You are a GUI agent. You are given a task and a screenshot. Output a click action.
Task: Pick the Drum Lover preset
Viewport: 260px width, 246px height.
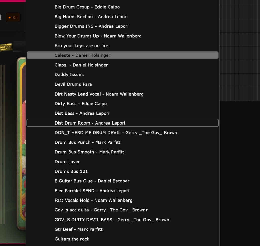pos(67,162)
